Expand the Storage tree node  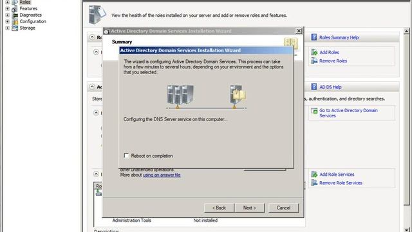point(7,28)
